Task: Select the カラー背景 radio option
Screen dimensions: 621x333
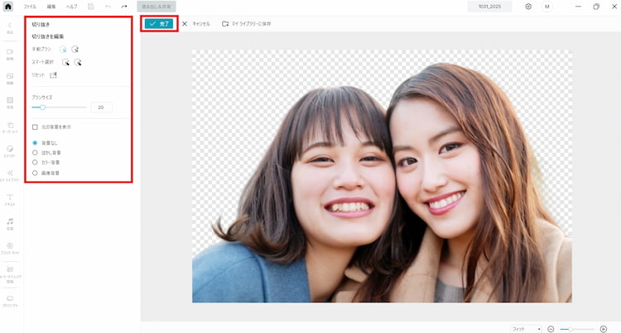Action: (x=35, y=162)
